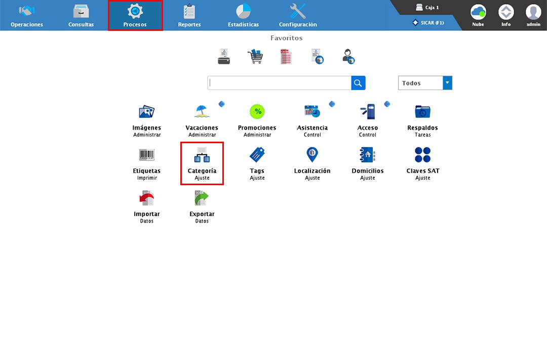Go to the Reportes tab

[189, 15]
